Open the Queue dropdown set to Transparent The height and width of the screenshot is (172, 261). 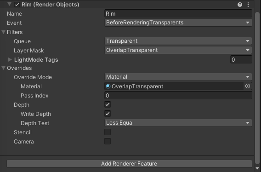click(x=178, y=41)
